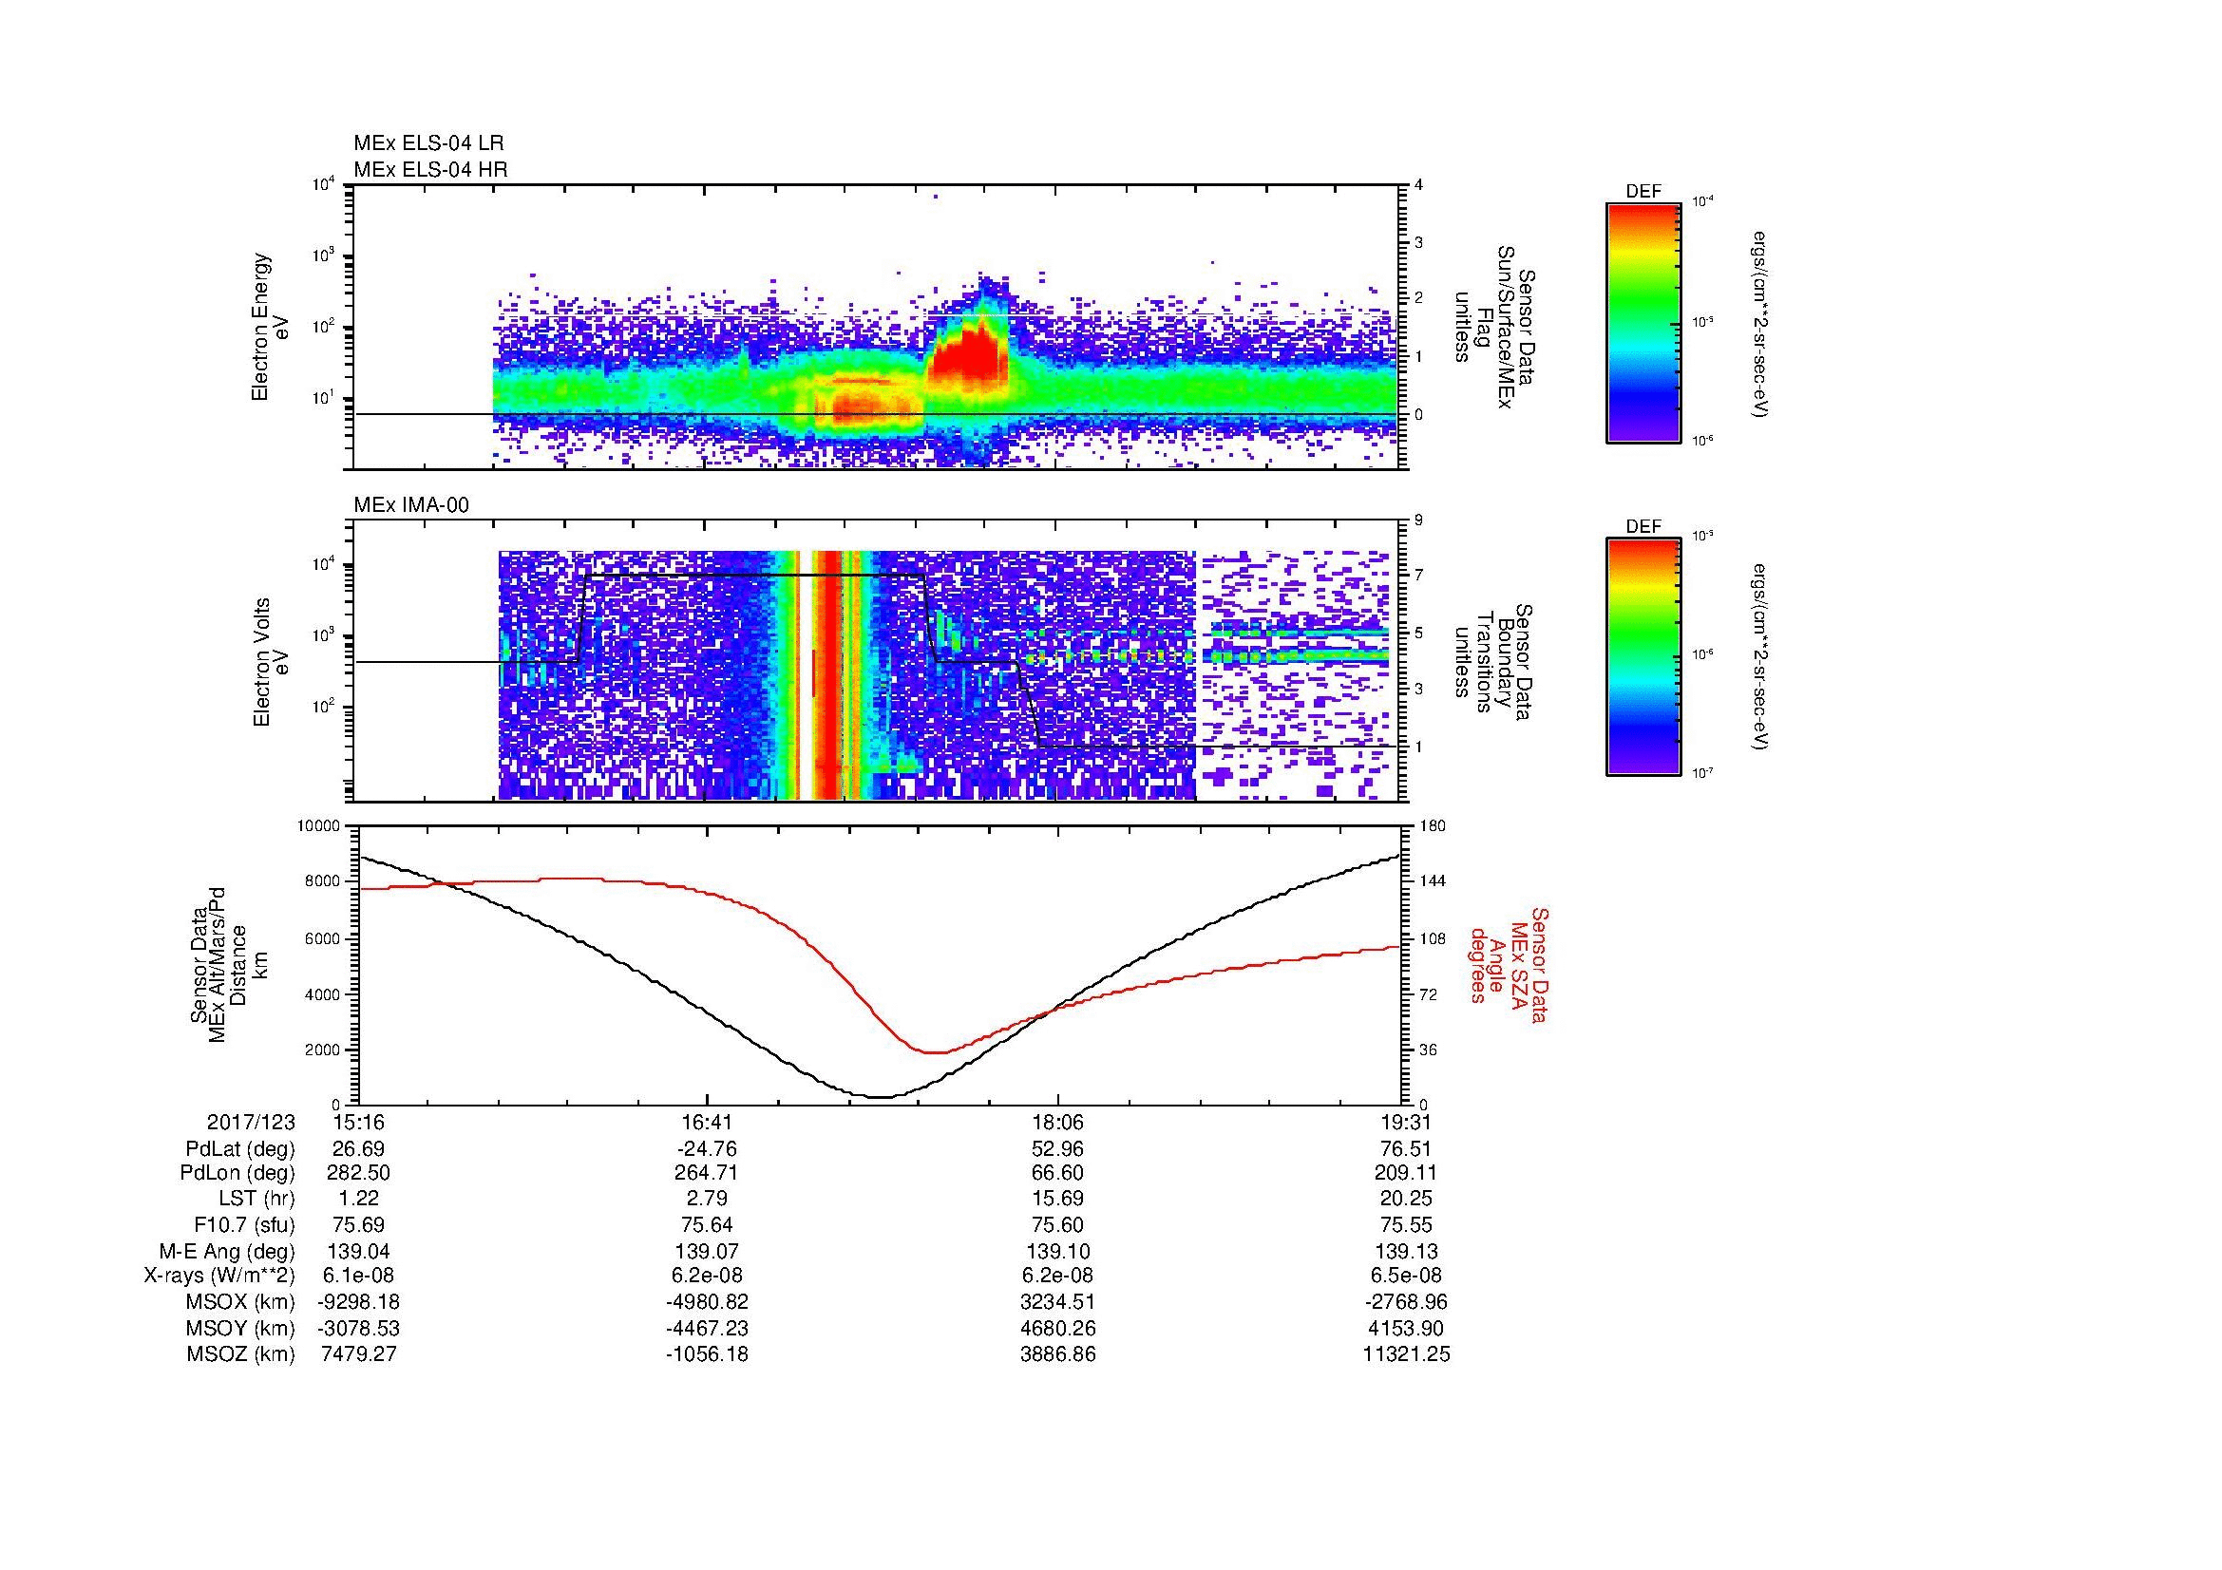Click the 'MEx IMA-00' panel title
The width and height of the screenshot is (2222, 1570).
coord(411,505)
